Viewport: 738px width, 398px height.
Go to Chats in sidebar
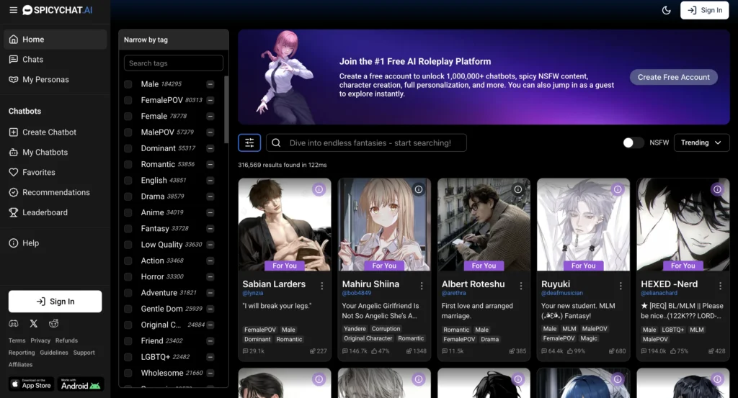coord(32,60)
